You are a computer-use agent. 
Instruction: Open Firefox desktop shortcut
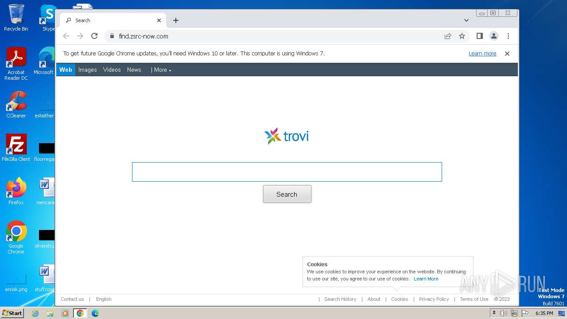[16, 191]
